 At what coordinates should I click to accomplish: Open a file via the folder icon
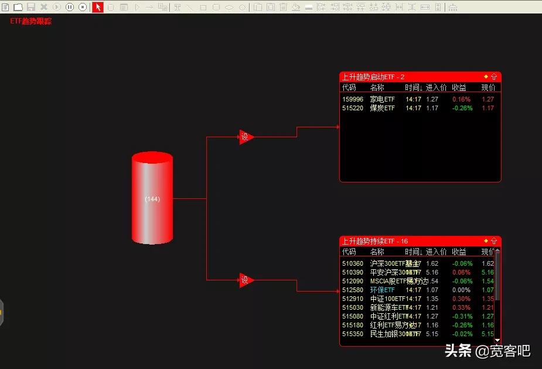coord(18,7)
